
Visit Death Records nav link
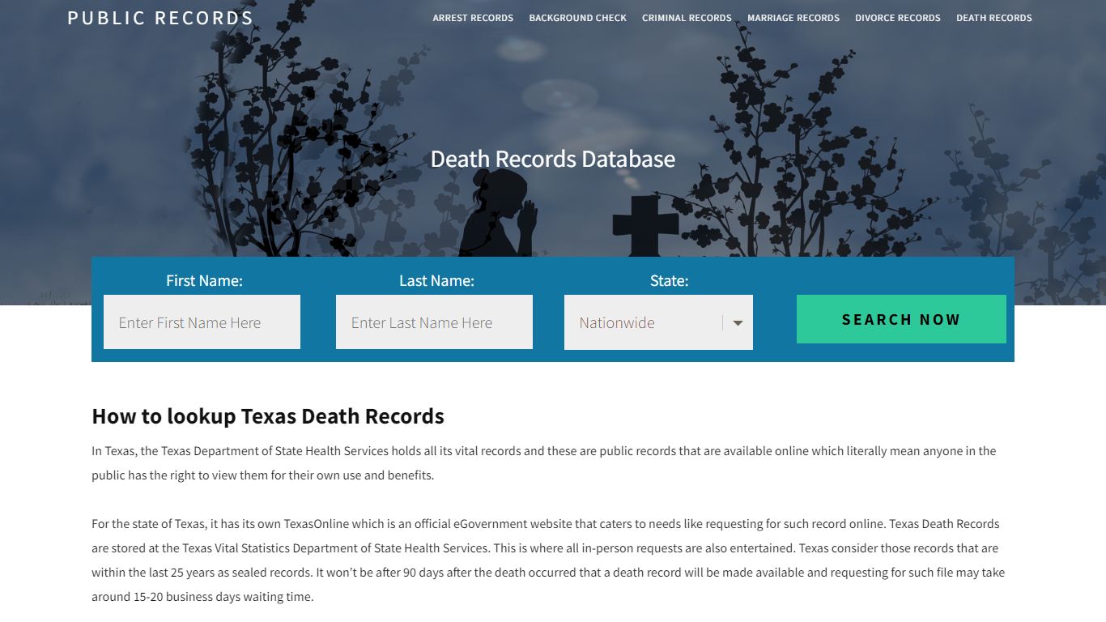coord(994,18)
